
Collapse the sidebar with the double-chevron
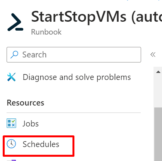point(153,55)
